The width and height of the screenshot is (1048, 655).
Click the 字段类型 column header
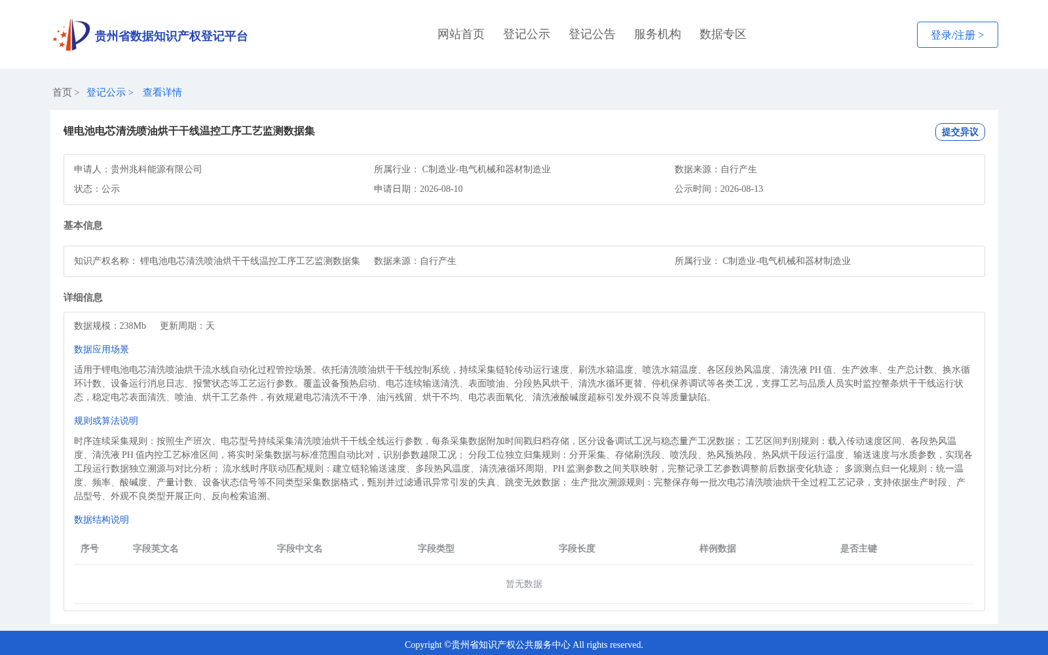[x=436, y=548]
